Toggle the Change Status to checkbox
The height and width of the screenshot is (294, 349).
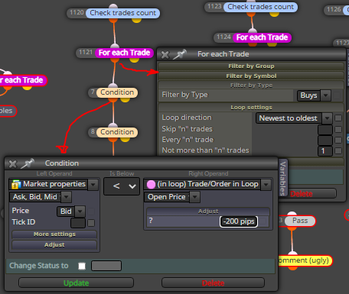pyautogui.click(x=82, y=266)
